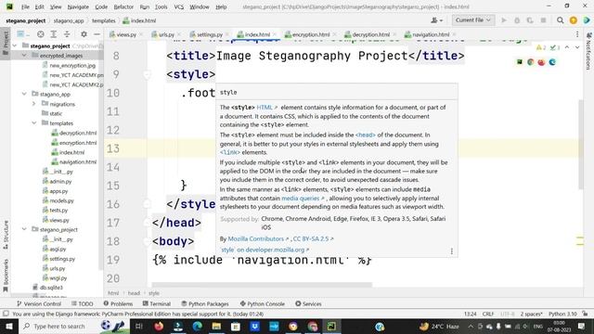This screenshot has width=594, height=334.
Task: Collapse the stagano_app folder
Action: (x=24, y=94)
